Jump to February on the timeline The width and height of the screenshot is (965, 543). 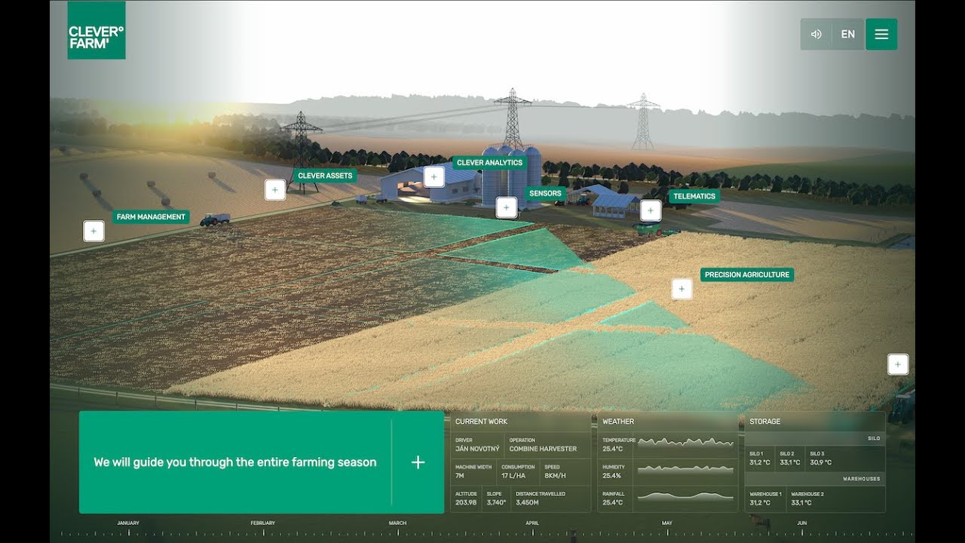tap(263, 523)
